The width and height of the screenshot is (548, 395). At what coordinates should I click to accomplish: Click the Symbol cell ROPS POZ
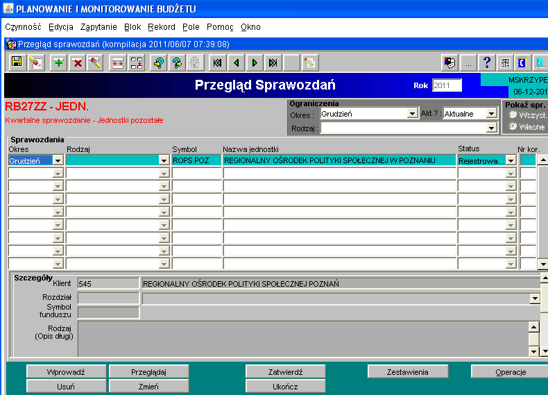(196, 160)
